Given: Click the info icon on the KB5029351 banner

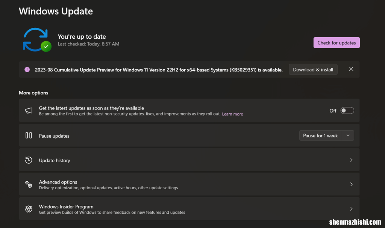Looking at the screenshot, I should (x=27, y=69).
